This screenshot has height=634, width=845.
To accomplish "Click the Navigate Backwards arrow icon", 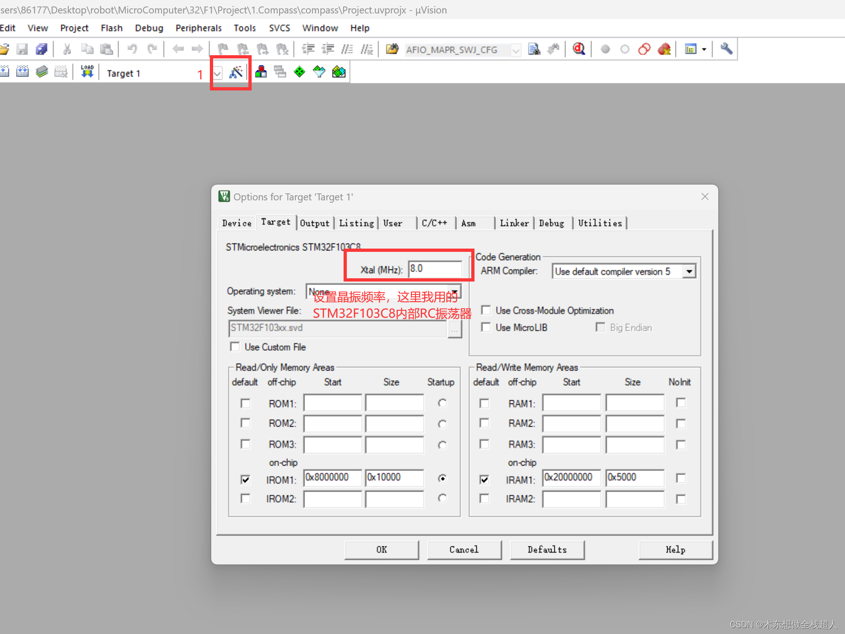I will pyautogui.click(x=178, y=49).
